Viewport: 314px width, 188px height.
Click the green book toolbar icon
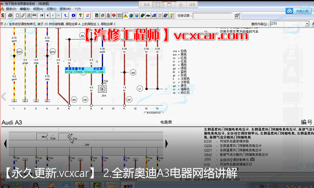coord(143,15)
